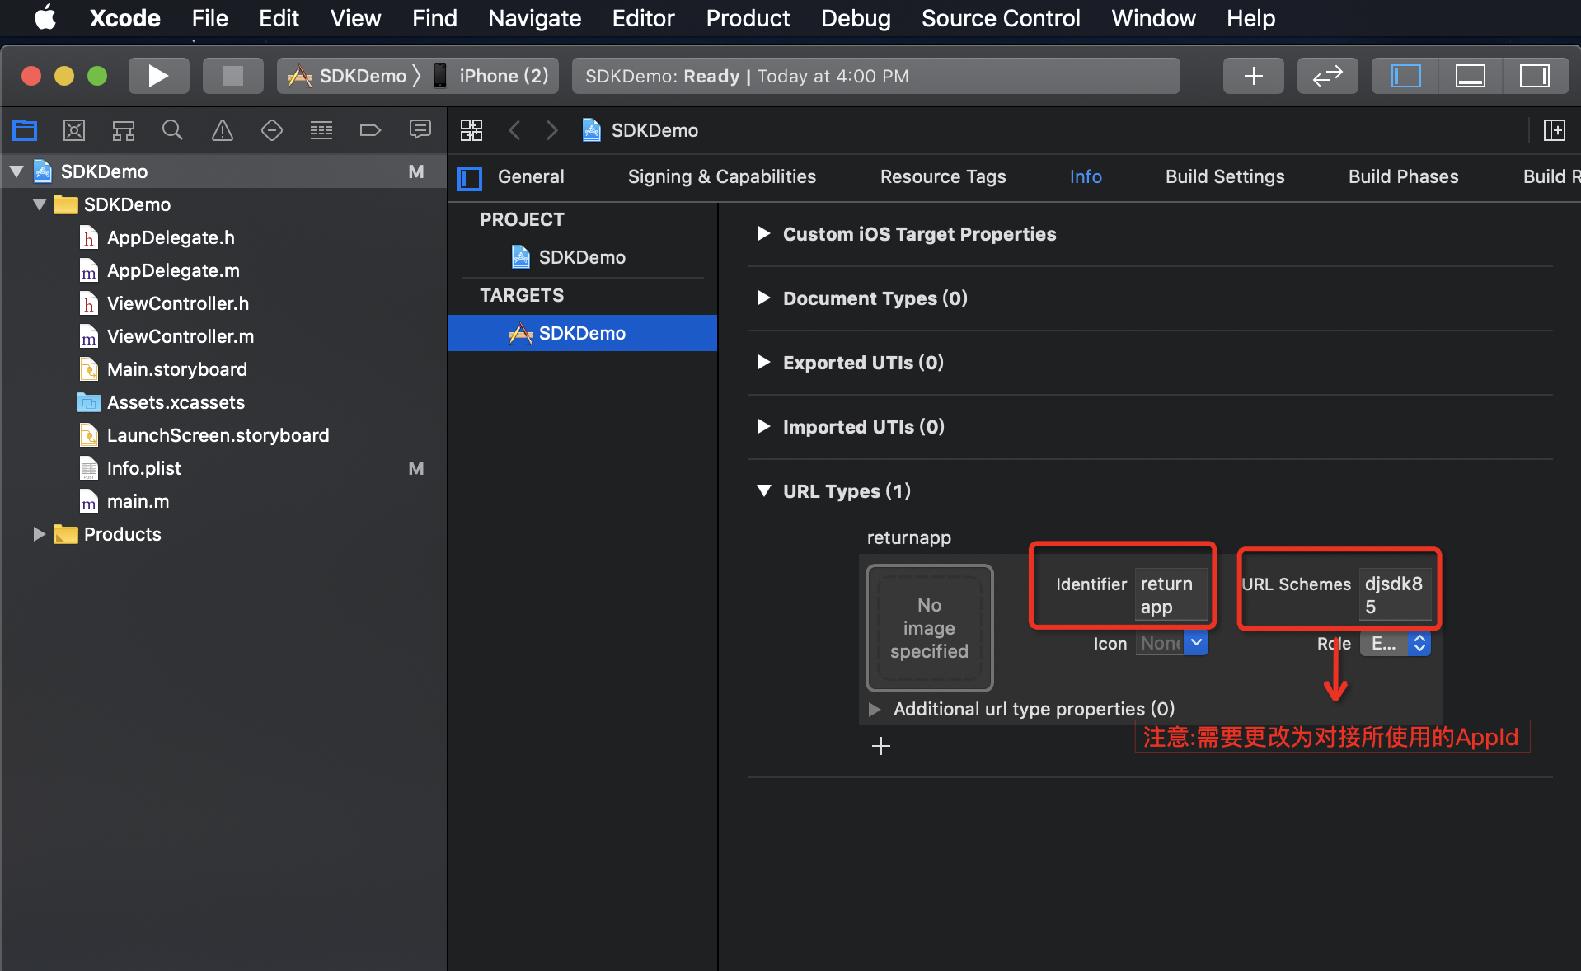Open the Xcode application menu
This screenshot has width=1581, height=971.
tap(124, 18)
